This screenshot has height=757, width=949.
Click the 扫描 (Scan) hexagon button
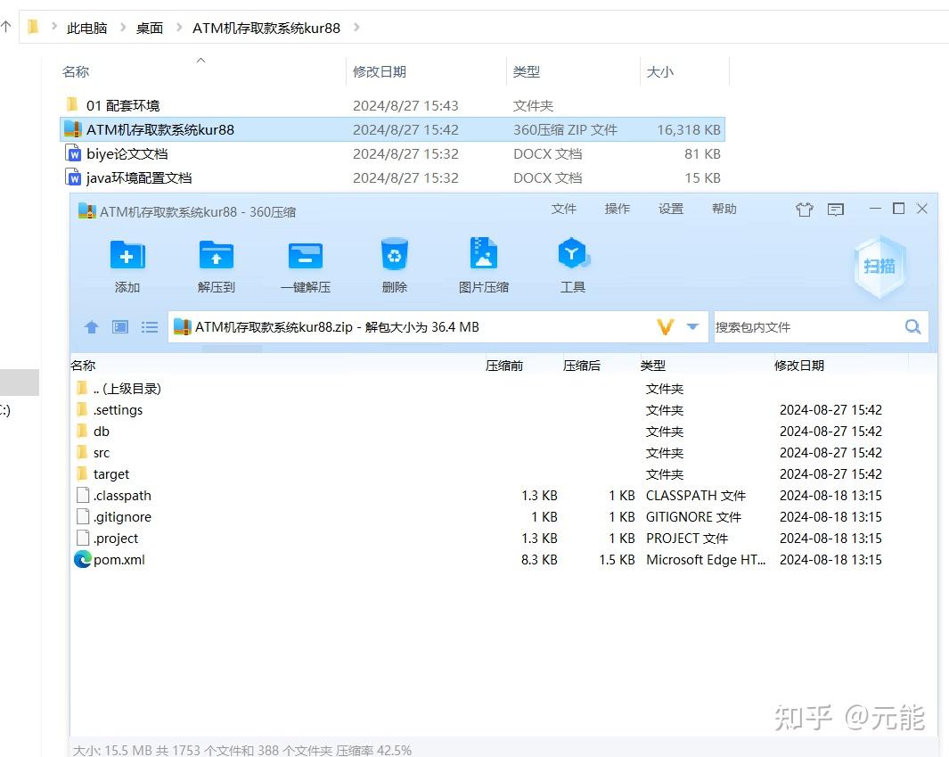(x=879, y=267)
